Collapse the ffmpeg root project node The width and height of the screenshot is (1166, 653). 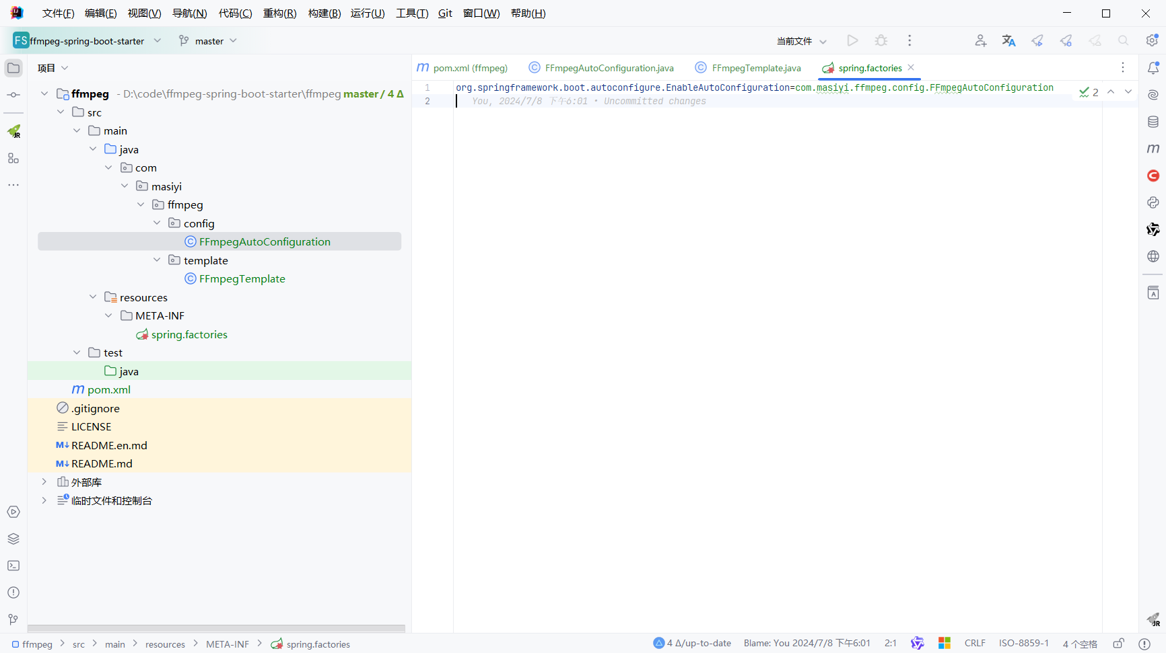[44, 93]
